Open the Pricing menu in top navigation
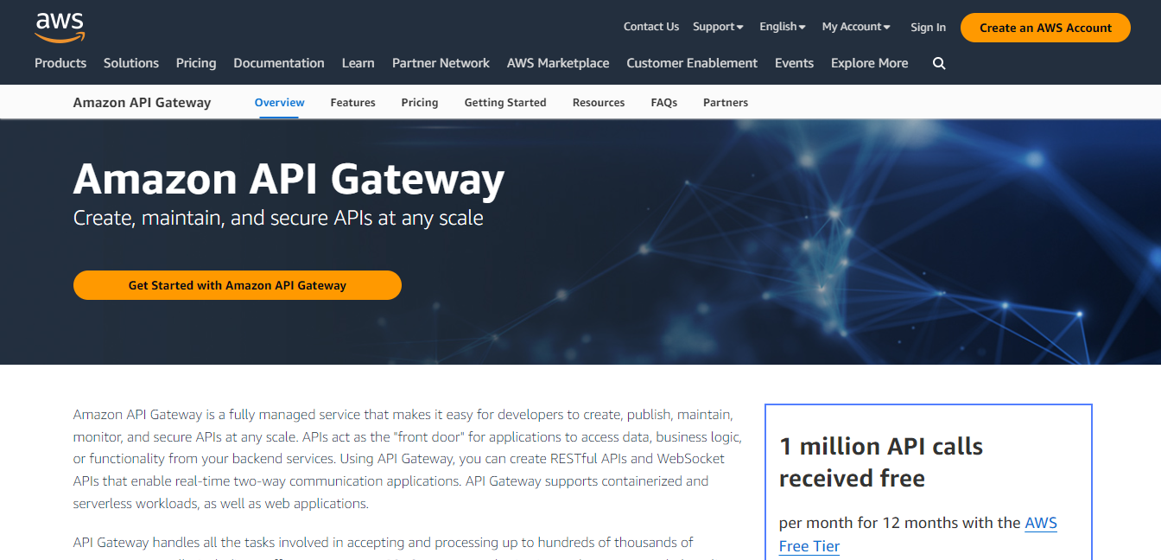The image size is (1161, 560). [196, 63]
